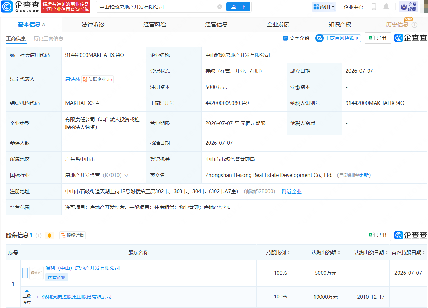Click the 查一下 search button

point(238,7)
